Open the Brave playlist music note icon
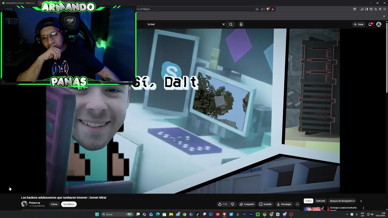Screen dimensions: 388x218 click(362, 9)
